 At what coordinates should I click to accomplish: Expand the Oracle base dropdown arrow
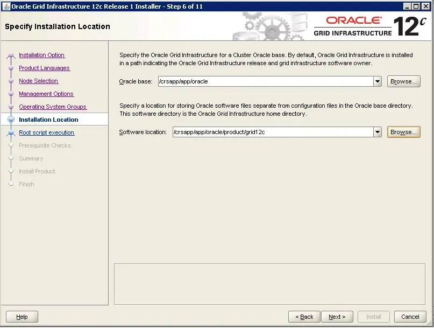point(378,81)
